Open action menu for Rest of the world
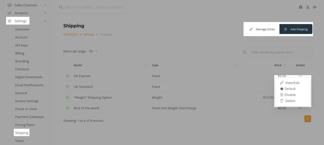 (x=300, y=108)
